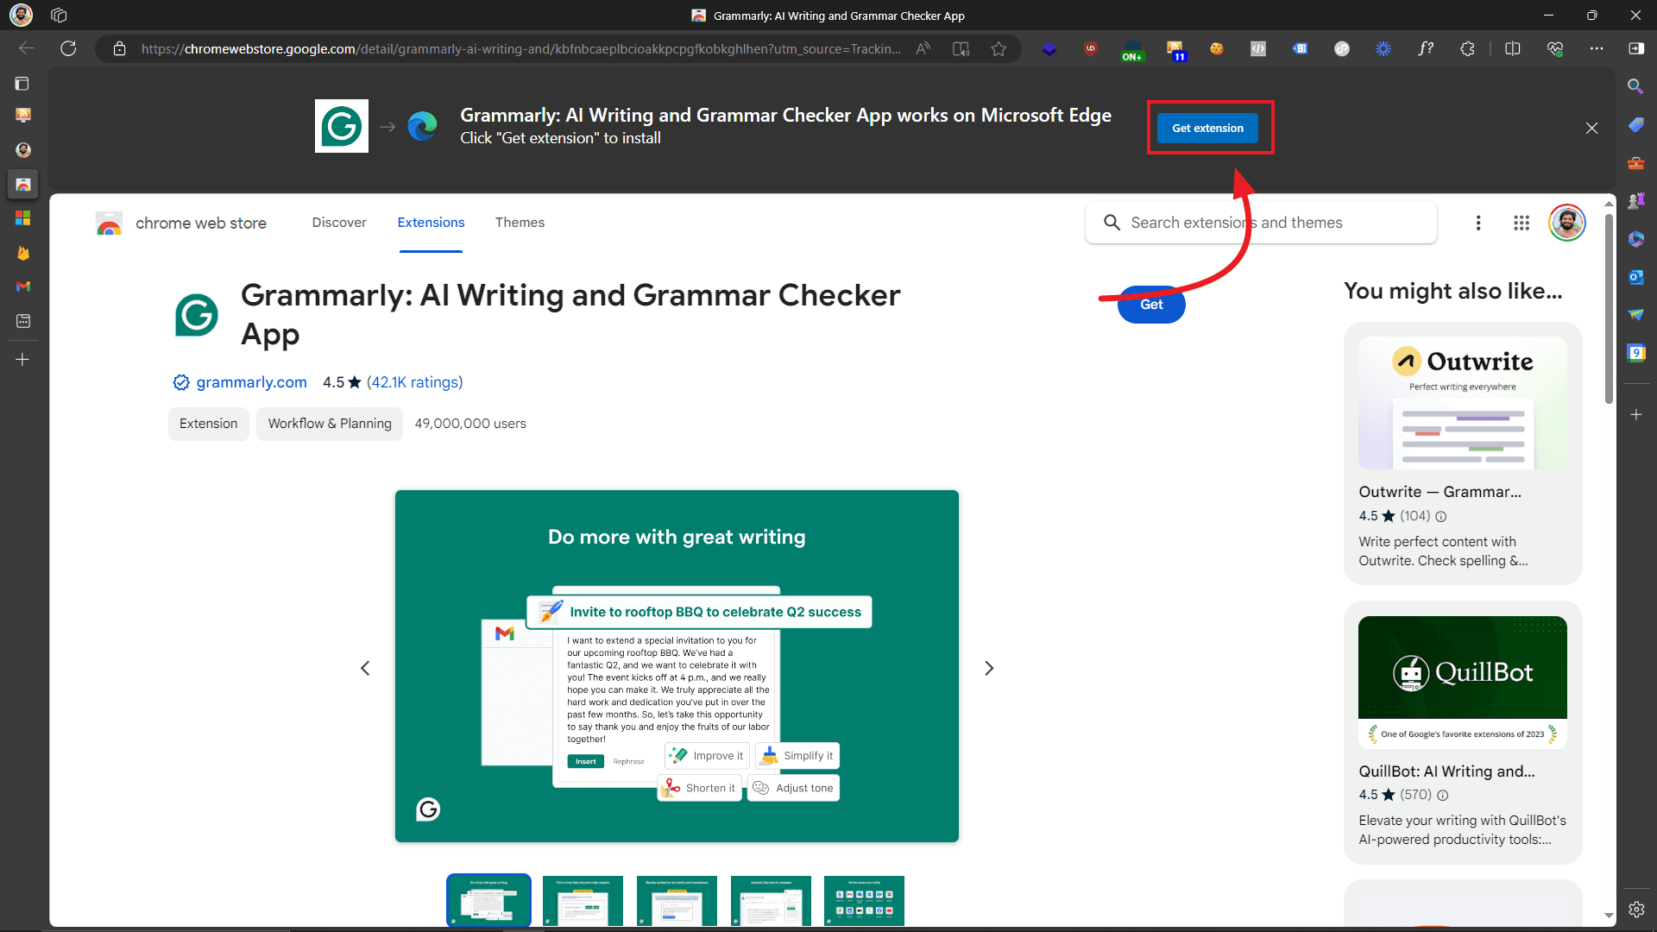Open the Outlook sidebar icon
This screenshot has width=1657, height=932.
(x=1635, y=277)
